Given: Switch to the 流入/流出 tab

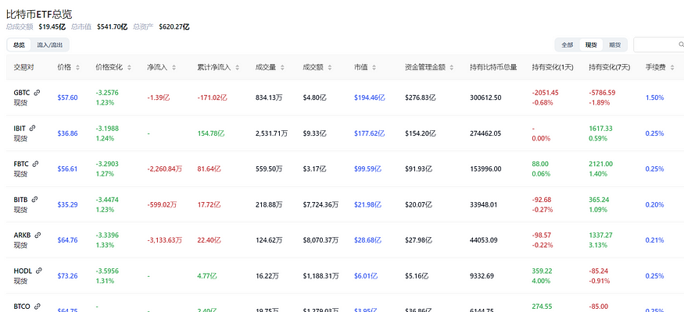Looking at the screenshot, I should click(50, 44).
